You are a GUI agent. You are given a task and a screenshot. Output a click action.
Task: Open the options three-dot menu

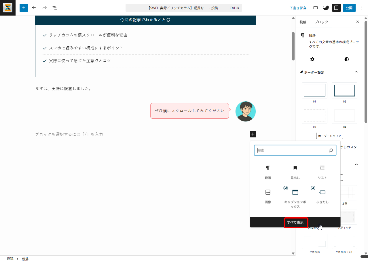click(x=362, y=8)
